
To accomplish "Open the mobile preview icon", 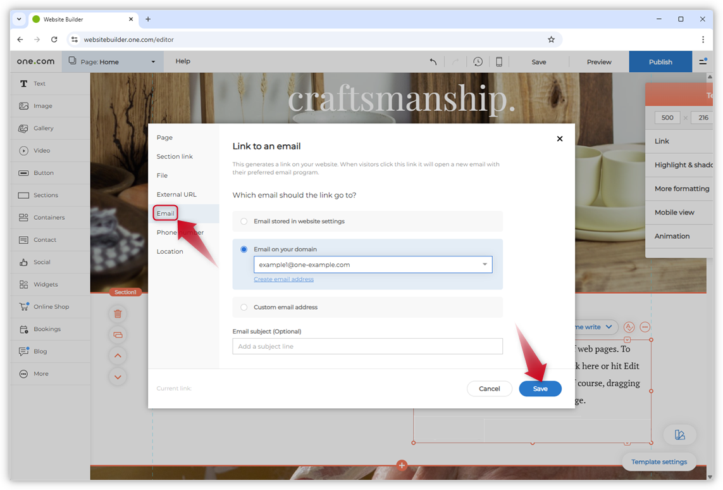I will pyautogui.click(x=499, y=61).
